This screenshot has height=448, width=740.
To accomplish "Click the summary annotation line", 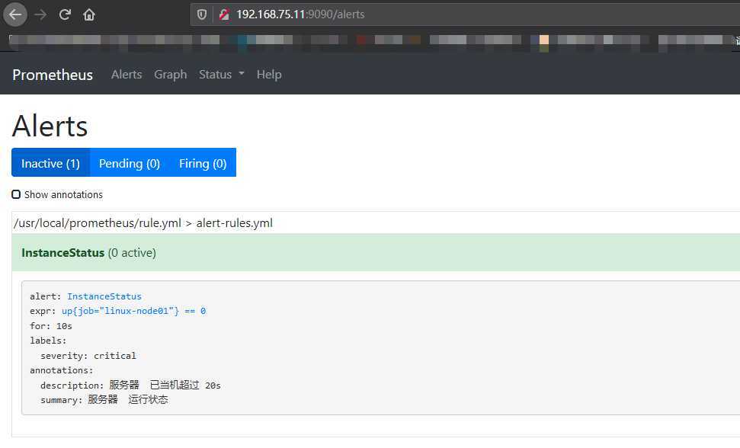I will tap(104, 400).
